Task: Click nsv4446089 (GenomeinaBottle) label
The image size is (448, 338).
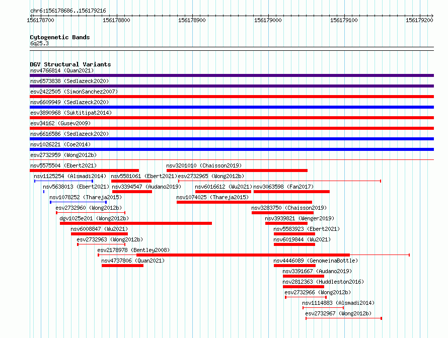Action: click(316, 261)
